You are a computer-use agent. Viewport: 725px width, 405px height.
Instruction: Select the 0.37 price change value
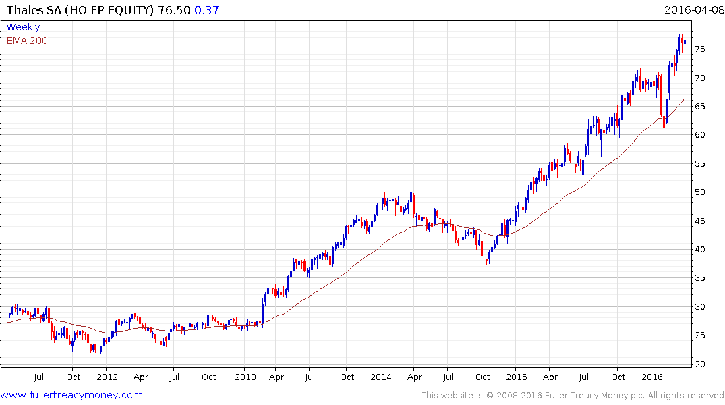pos(206,10)
